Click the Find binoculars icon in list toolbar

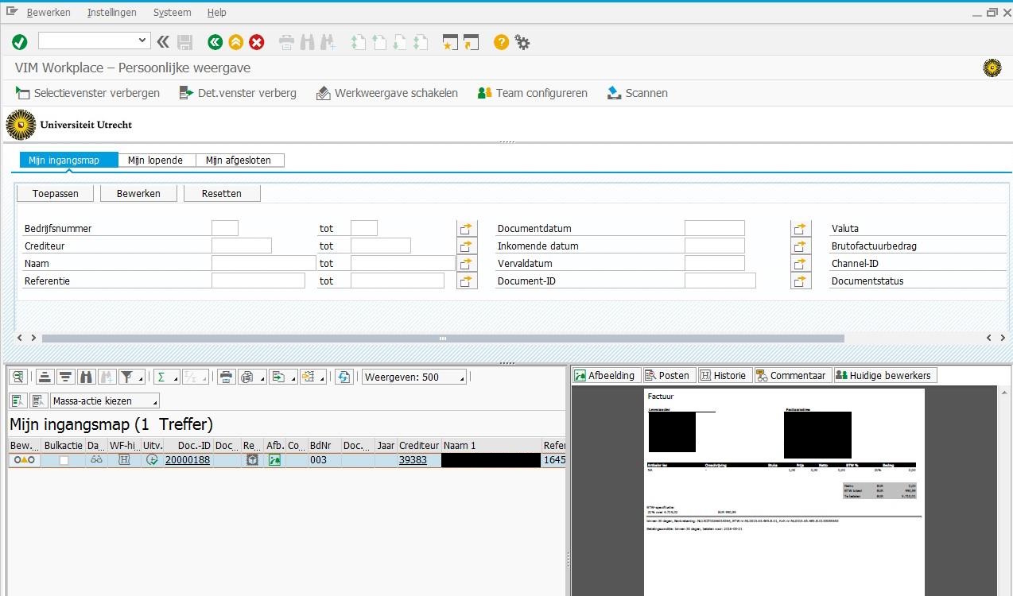click(x=87, y=377)
